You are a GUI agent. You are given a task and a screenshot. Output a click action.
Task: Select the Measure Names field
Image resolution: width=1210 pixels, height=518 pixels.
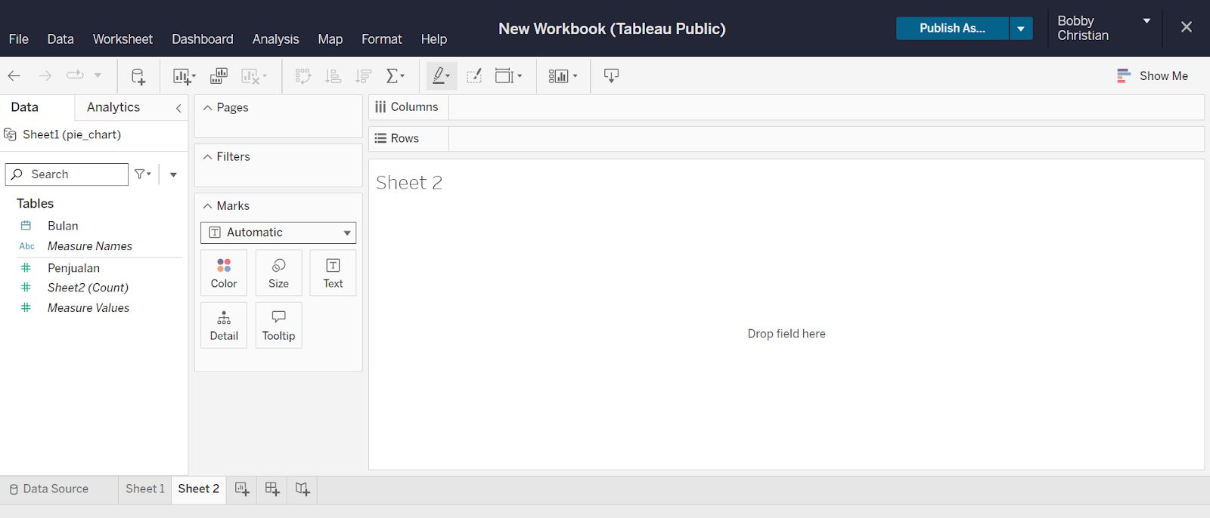pos(89,246)
